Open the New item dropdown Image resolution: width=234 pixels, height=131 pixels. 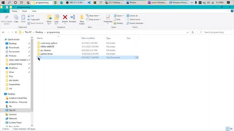pos(93,16)
